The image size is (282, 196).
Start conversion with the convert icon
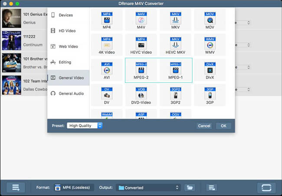[x=266, y=188]
